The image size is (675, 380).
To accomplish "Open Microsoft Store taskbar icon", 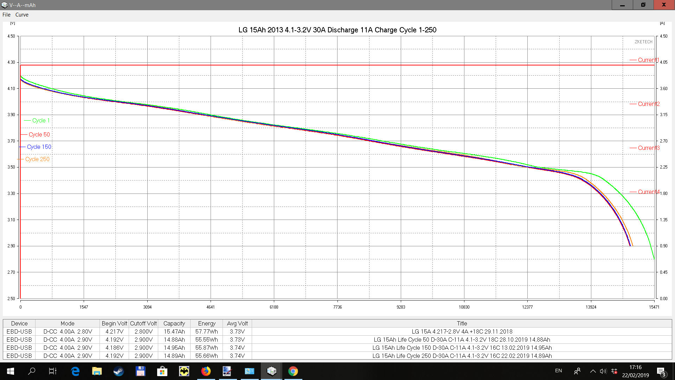I will click(162, 371).
